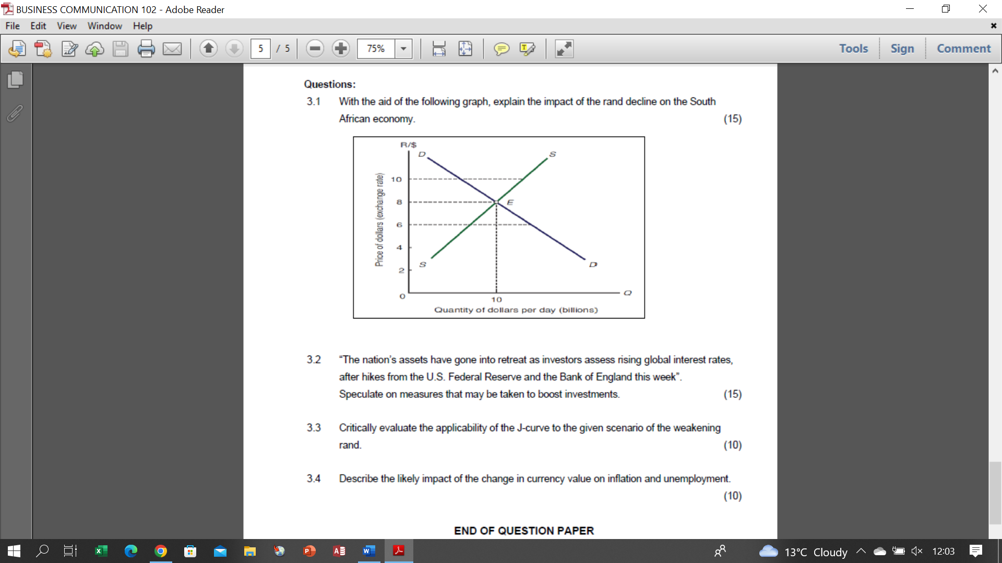Add a sticky note comment
1002x563 pixels.
tap(502, 48)
